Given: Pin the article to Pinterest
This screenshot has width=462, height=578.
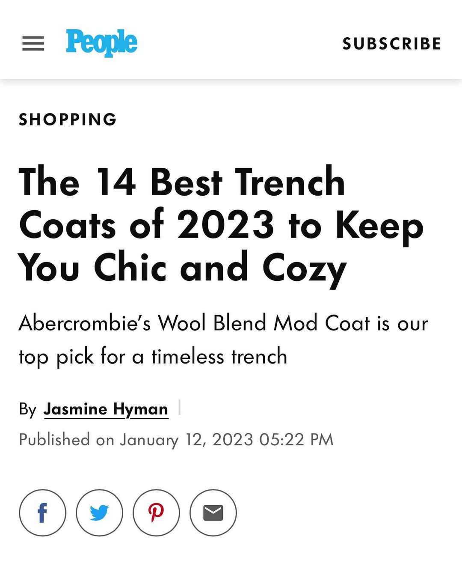Looking at the screenshot, I should pyautogui.click(x=156, y=512).
